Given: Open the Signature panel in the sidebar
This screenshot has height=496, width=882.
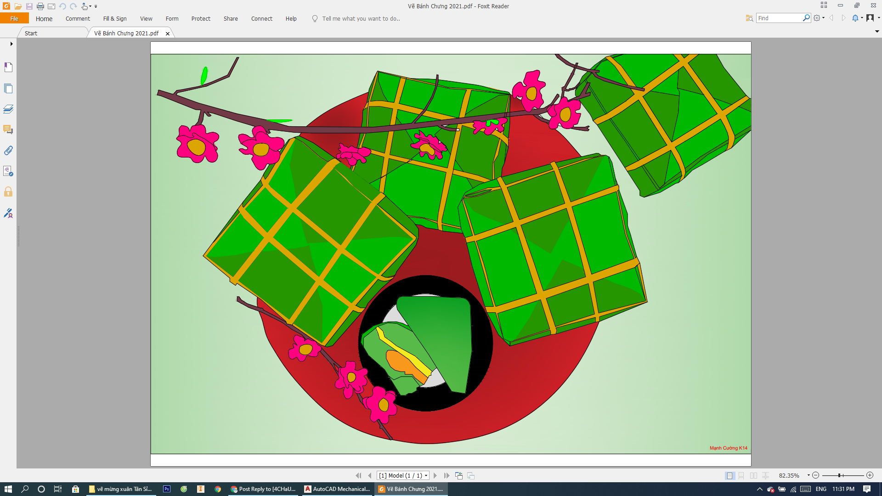Looking at the screenshot, I should tap(8, 171).
